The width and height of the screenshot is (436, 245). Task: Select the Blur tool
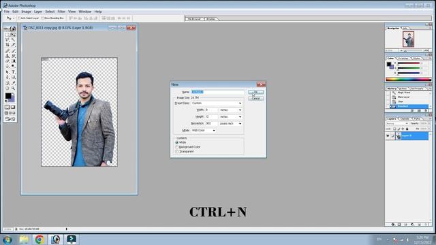(x=7, y=66)
